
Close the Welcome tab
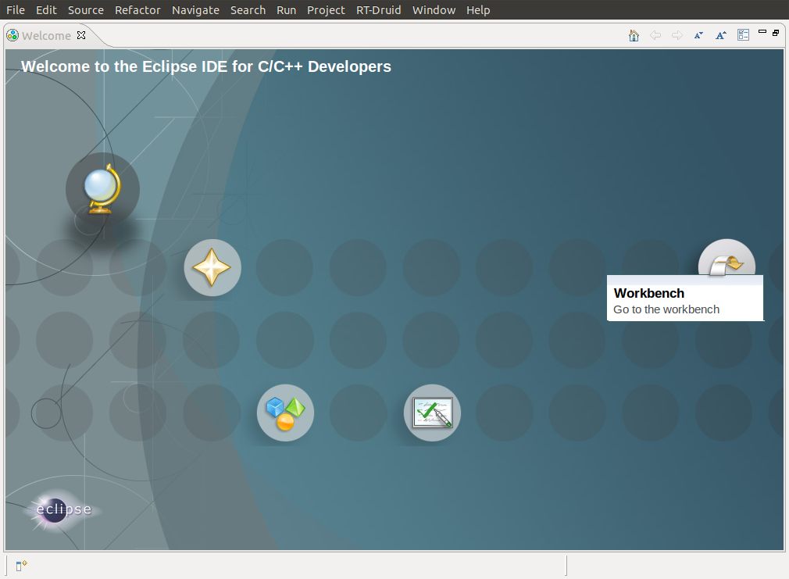[81, 35]
